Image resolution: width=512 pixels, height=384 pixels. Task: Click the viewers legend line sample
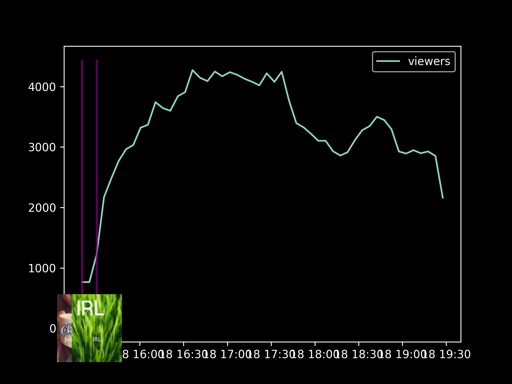pos(388,61)
